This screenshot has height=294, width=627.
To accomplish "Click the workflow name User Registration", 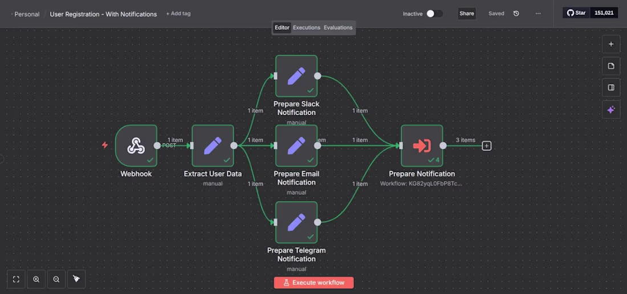I will (103, 14).
